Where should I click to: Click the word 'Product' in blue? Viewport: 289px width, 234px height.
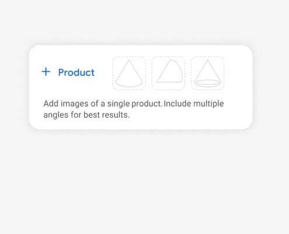pos(76,73)
